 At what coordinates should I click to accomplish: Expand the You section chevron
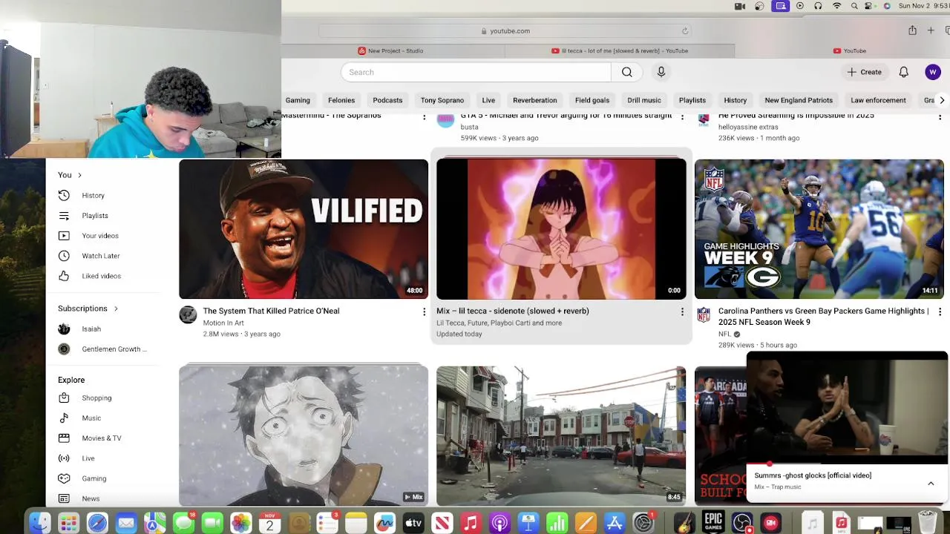coord(79,175)
